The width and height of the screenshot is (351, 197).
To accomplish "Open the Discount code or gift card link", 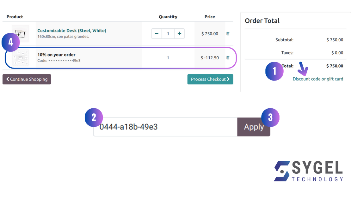I will point(318,79).
